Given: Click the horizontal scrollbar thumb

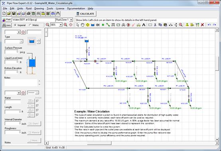Looking at the screenshot, I should 99,143.
